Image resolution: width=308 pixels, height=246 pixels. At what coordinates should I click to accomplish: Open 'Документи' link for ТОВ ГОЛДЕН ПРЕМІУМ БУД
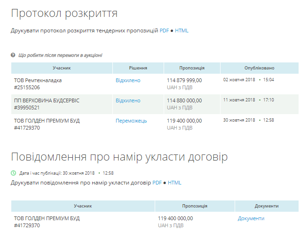251,218
